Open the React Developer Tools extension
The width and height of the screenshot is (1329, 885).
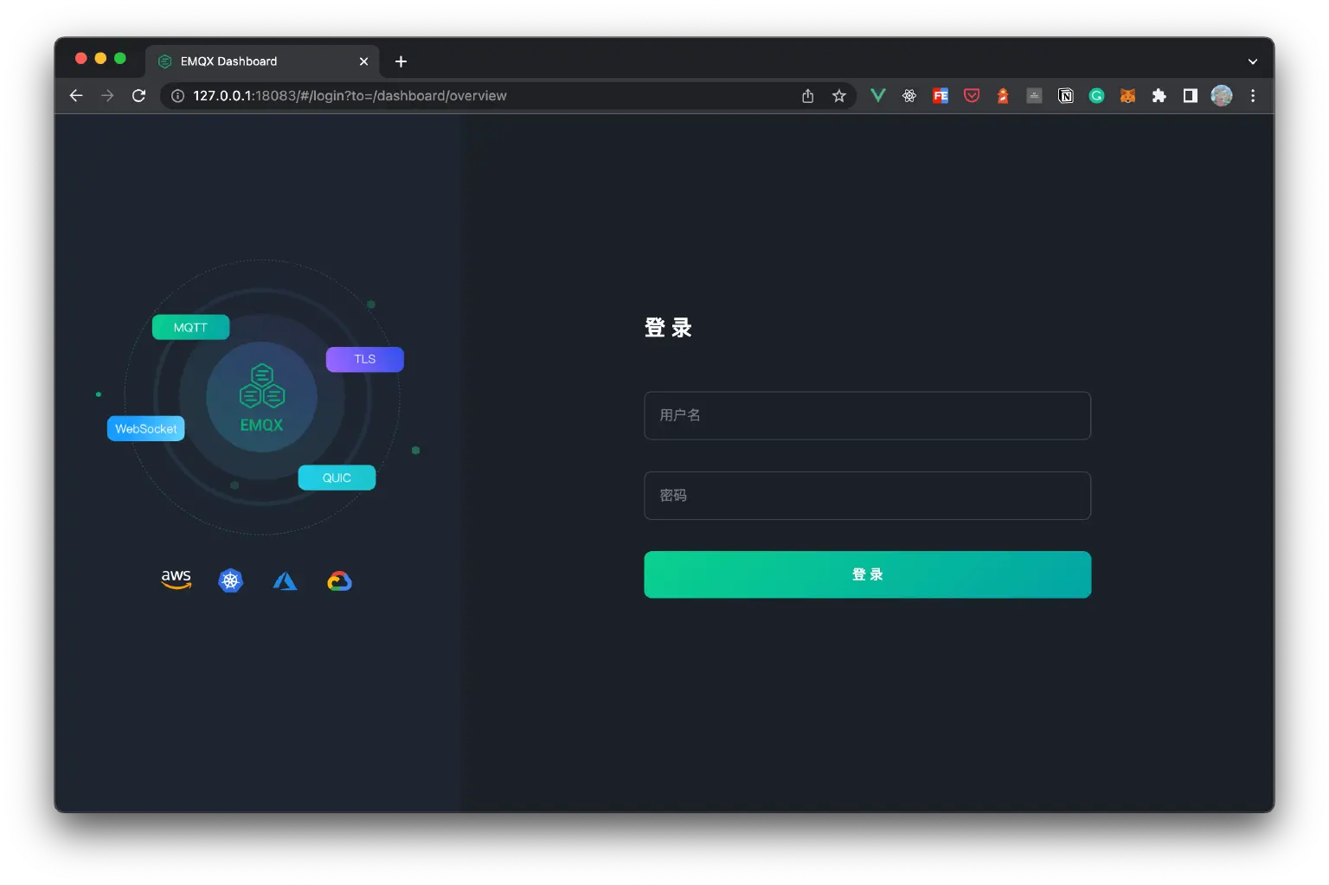tap(908, 95)
